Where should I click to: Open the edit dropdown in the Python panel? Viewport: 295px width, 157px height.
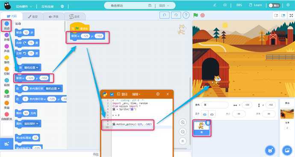coord(136,94)
